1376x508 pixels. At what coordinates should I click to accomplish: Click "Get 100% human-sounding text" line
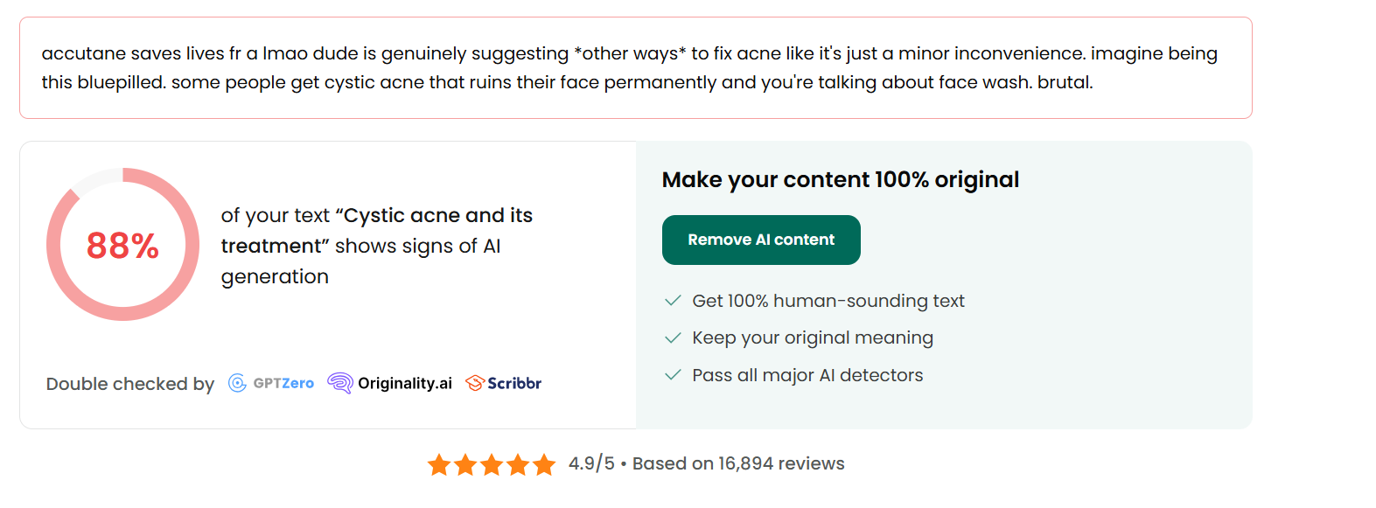click(828, 301)
